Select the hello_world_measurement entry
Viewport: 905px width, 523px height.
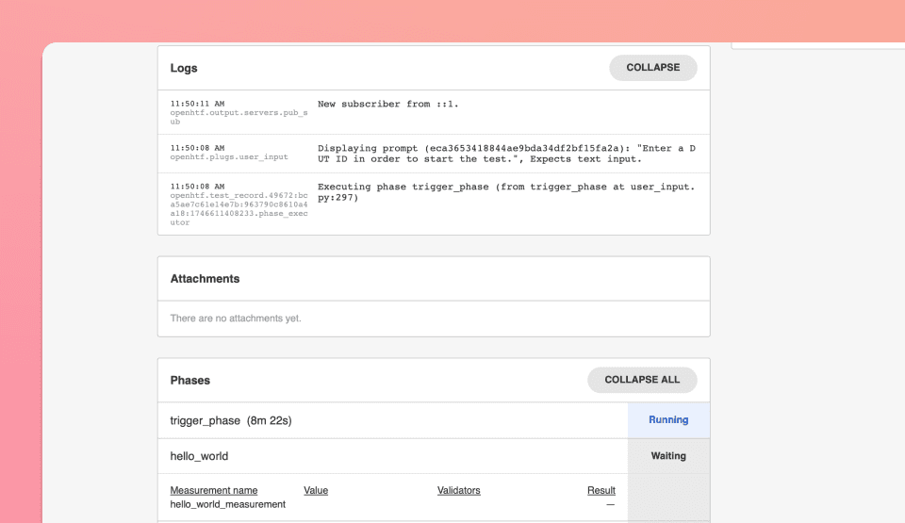227,504
